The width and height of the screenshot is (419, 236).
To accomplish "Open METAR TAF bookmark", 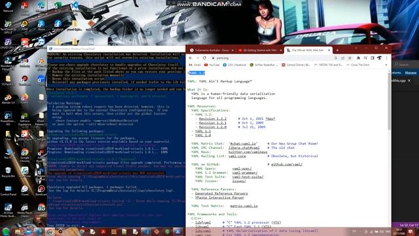I will click(x=328, y=65).
